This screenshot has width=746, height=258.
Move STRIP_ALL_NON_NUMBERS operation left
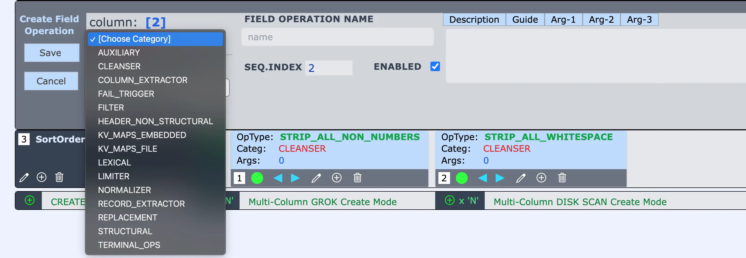point(278,178)
